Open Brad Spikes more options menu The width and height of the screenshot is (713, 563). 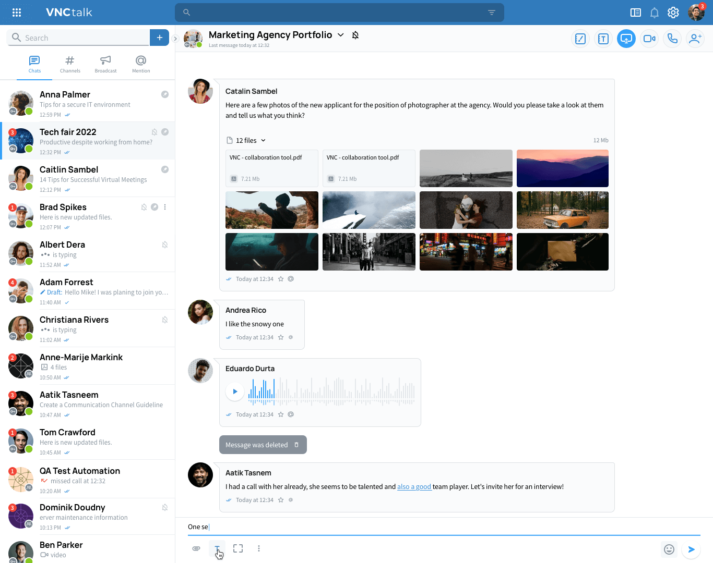[165, 207]
